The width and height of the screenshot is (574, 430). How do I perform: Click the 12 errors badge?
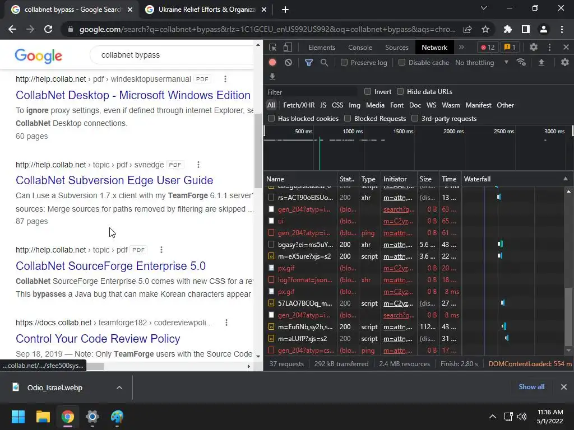pos(488,47)
